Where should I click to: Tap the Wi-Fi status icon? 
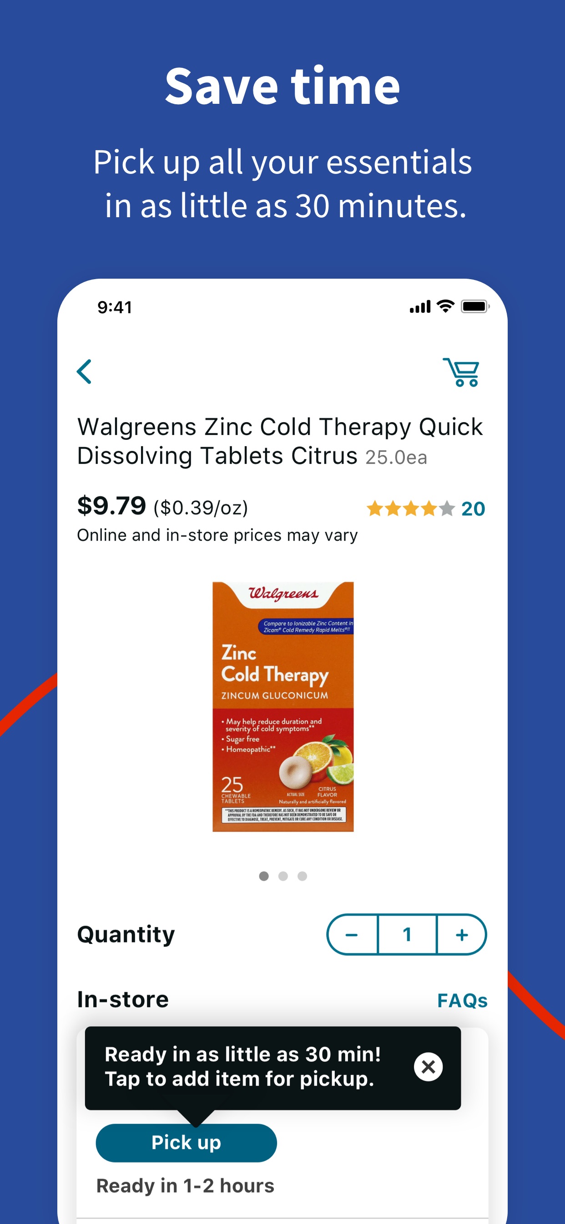click(x=445, y=306)
